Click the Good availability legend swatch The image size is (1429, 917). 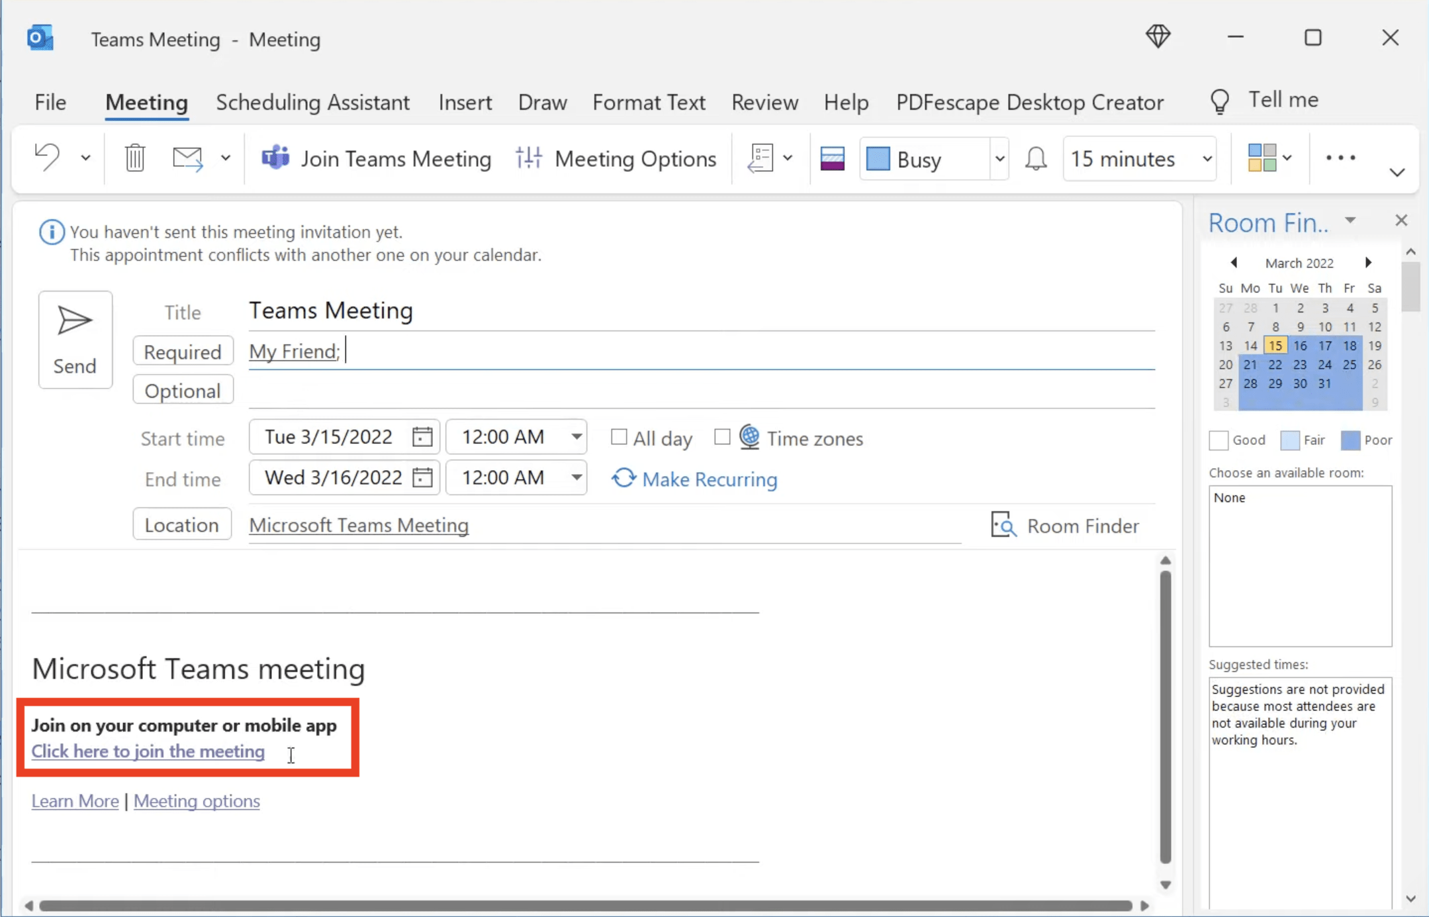point(1219,440)
